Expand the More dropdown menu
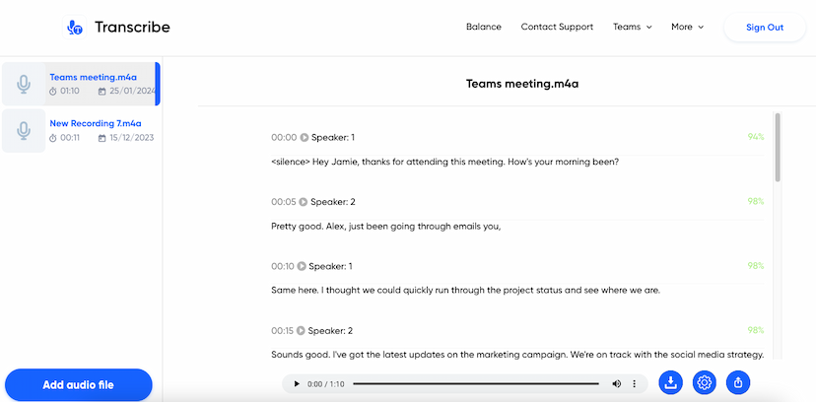This screenshot has width=816, height=402. [687, 28]
